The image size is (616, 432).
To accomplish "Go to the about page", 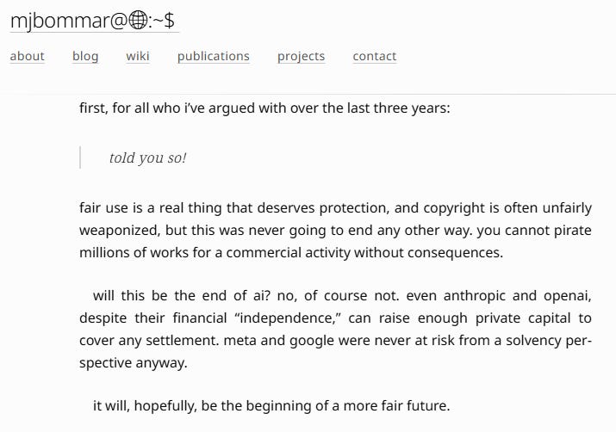I will coord(27,56).
